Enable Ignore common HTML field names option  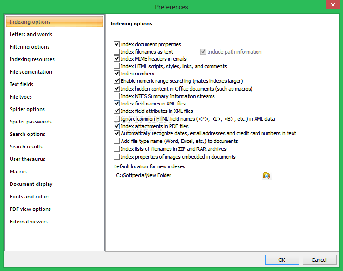117,119
